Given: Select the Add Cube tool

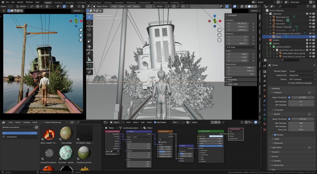Looking at the screenshot, I should click(89, 66).
